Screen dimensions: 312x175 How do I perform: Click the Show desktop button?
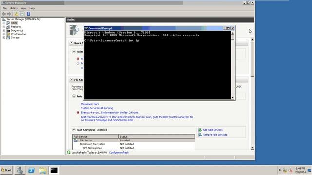(310, 170)
